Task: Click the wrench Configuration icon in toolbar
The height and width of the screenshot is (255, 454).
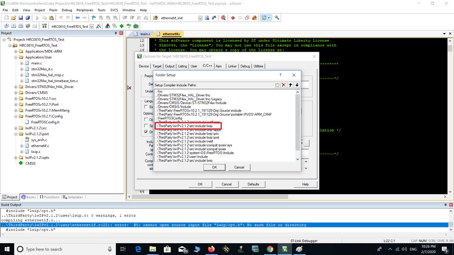Action: click(277, 18)
